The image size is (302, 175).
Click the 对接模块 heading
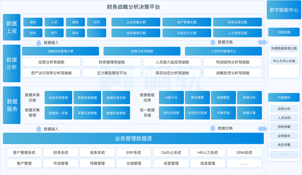[284, 98]
